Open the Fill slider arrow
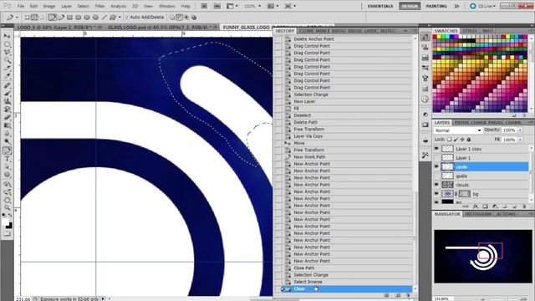The height and width of the screenshot is (301, 535). click(520, 140)
